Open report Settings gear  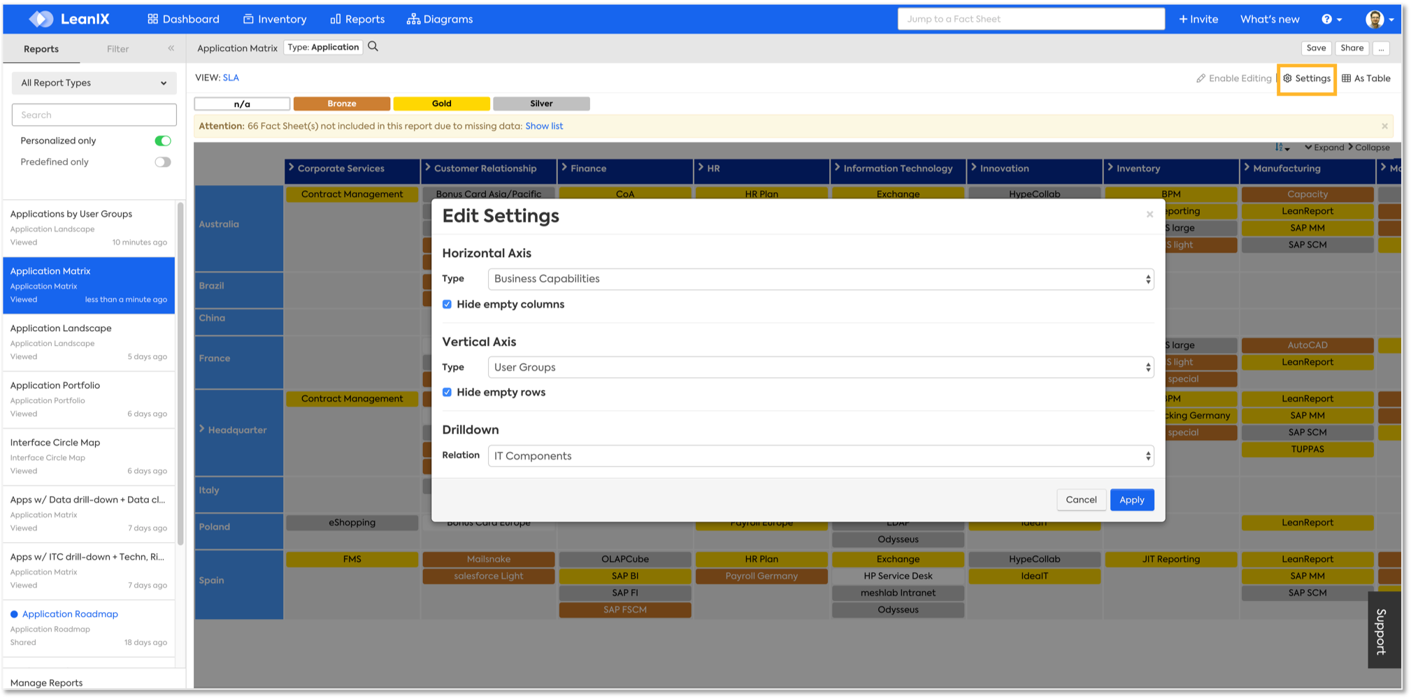1306,78
